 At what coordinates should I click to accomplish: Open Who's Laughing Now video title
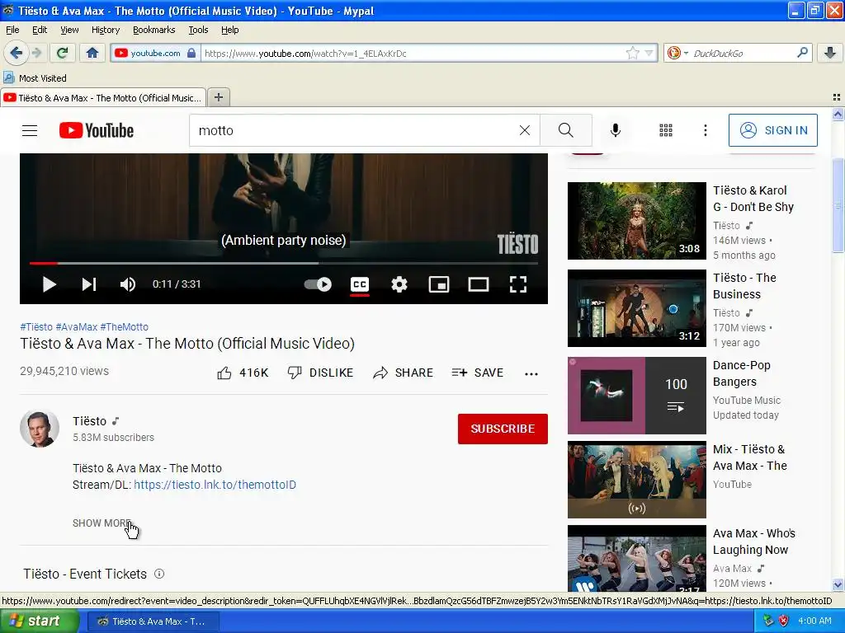pos(754,542)
